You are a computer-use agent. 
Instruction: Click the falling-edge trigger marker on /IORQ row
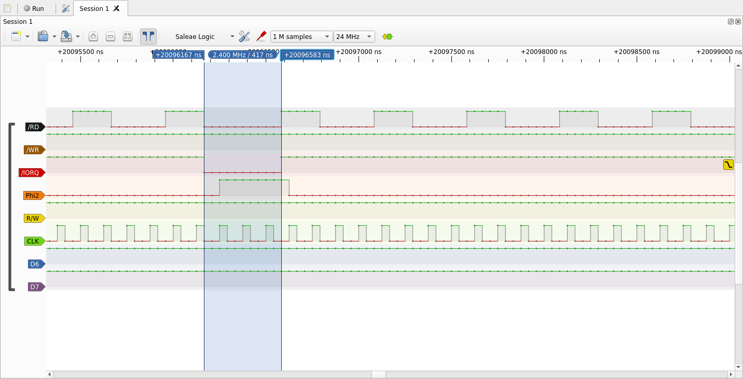pyautogui.click(x=728, y=165)
